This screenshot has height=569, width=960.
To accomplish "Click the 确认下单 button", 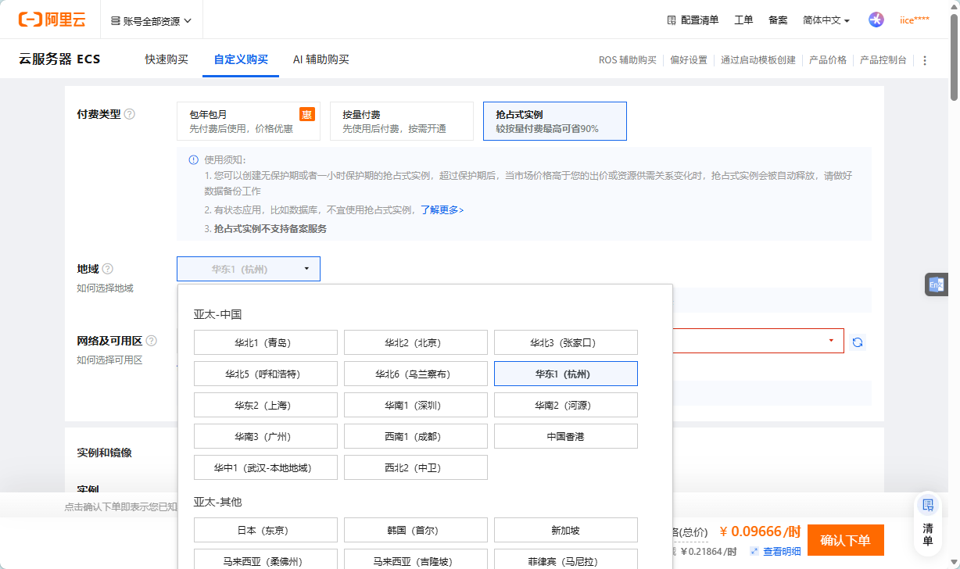I will [846, 540].
